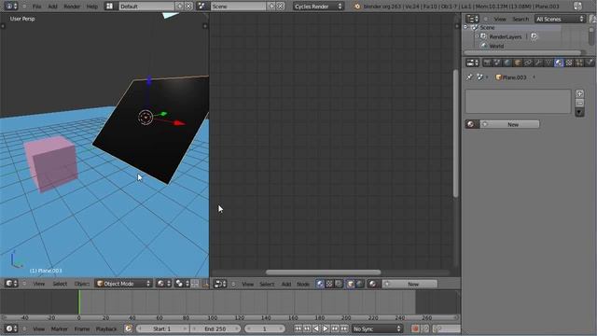Viewport: 597px width, 336px height.
Task: Open the Object Mode dropdown
Action: pos(123,284)
